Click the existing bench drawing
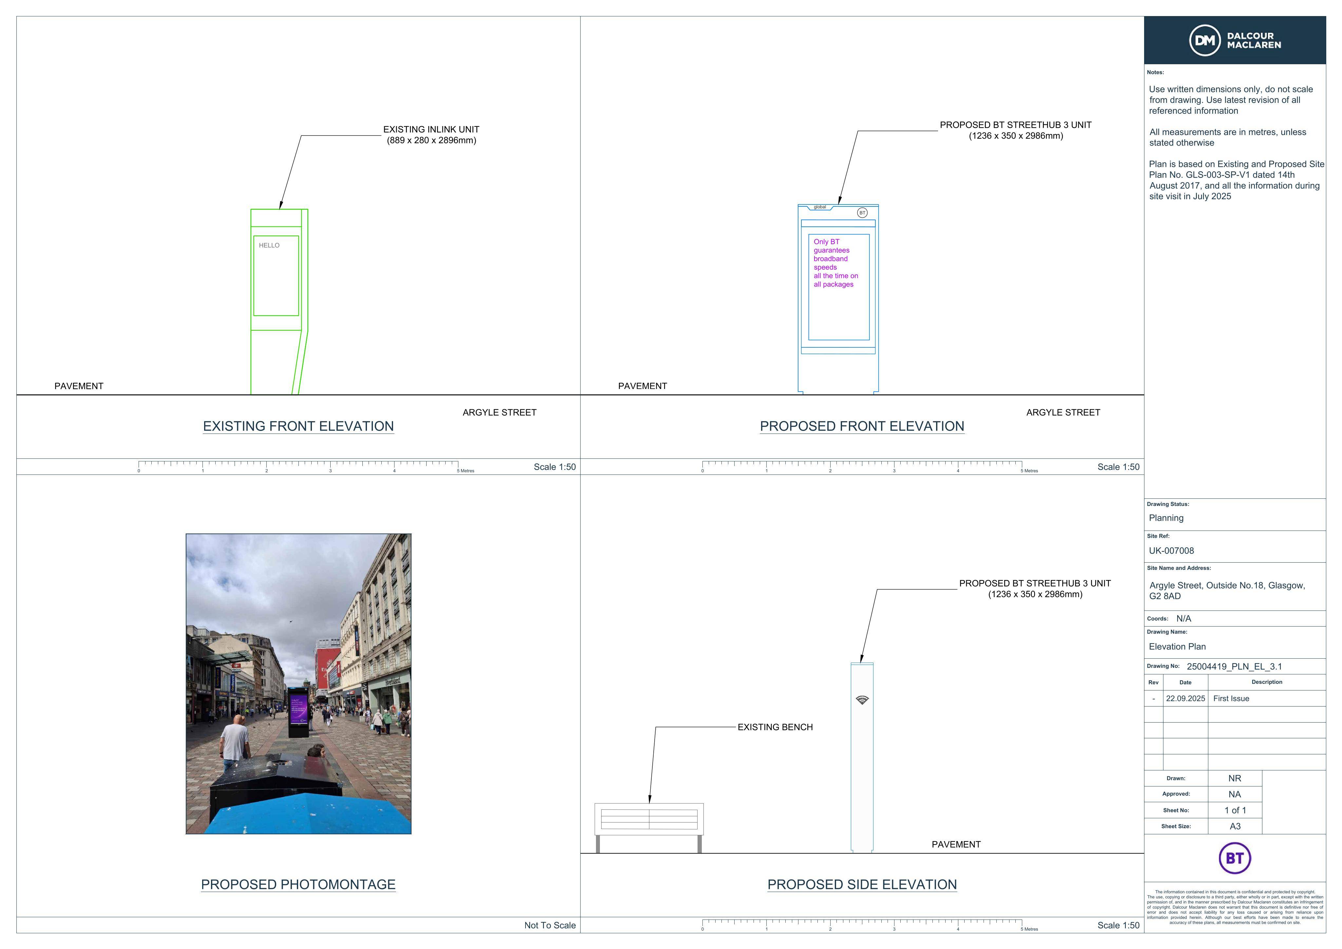This screenshot has height=949, width=1342. (x=649, y=828)
